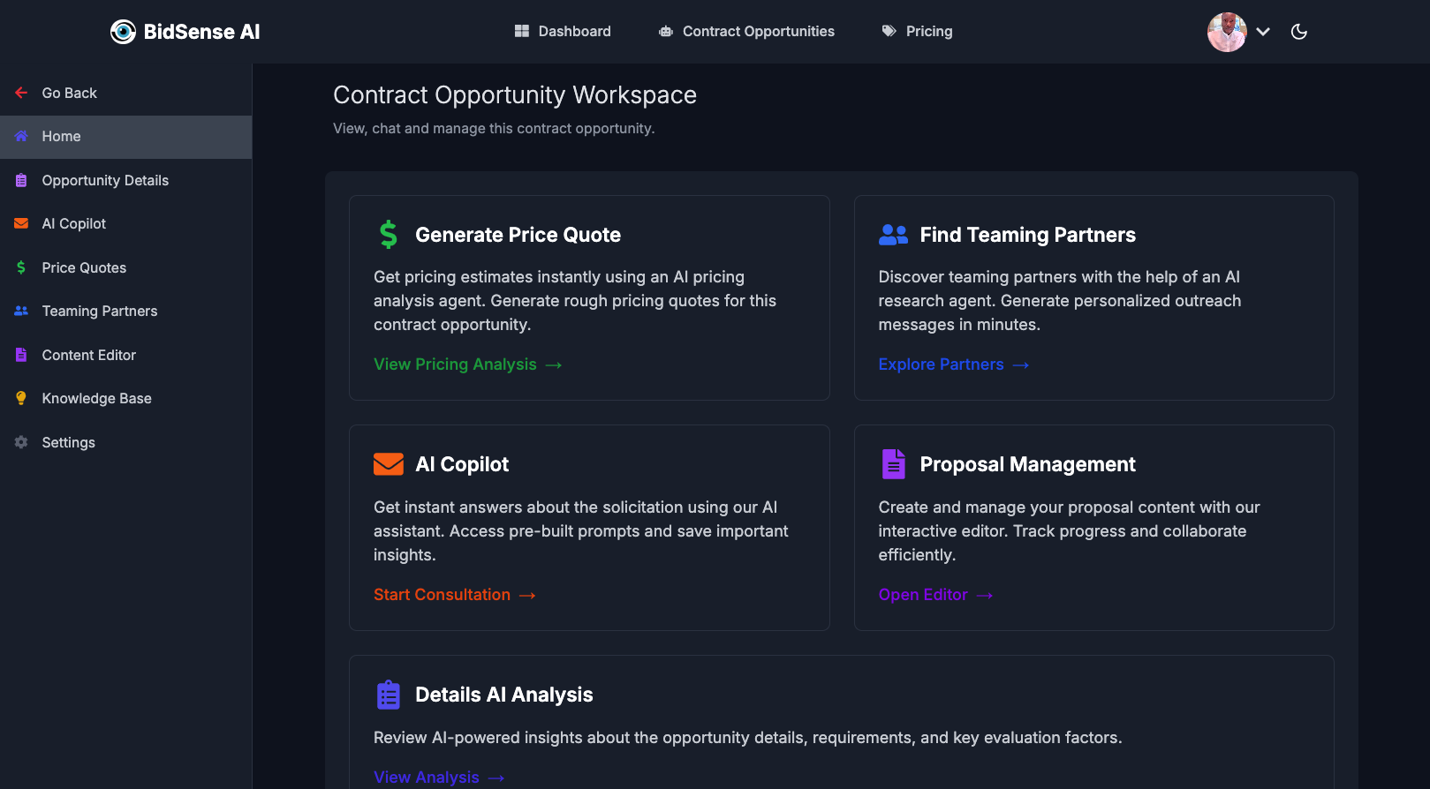Open the profile dropdown chevron

(x=1263, y=32)
